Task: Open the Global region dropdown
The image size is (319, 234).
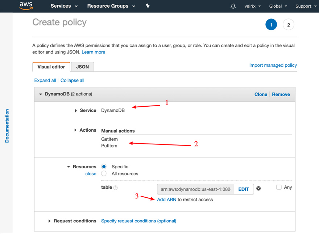Action: tap(278, 6)
